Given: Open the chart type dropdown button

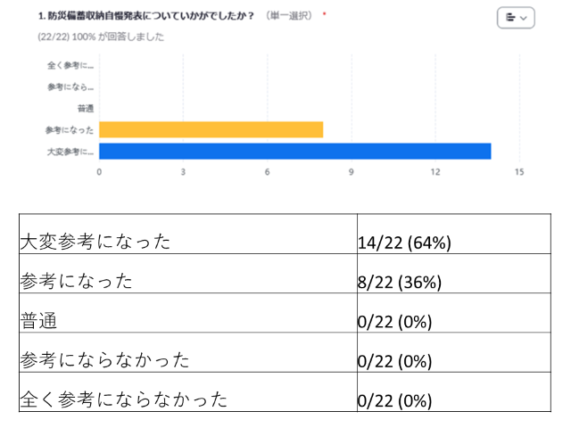Looking at the screenshot, I should (x=516, y=18).
